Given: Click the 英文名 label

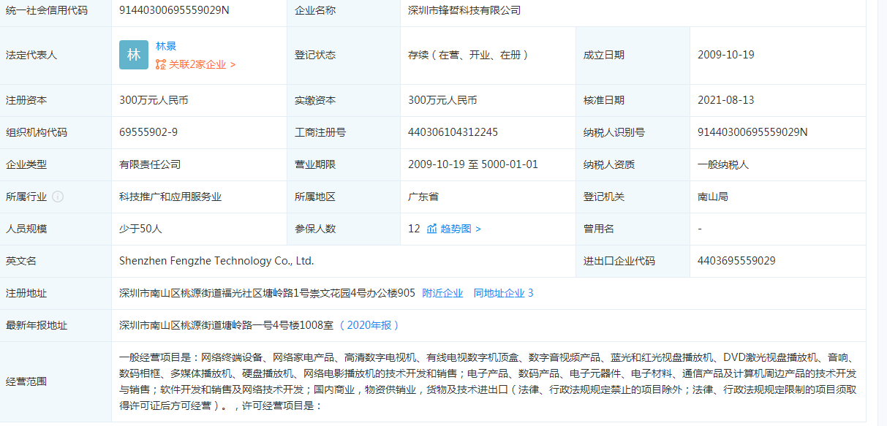Looking at the screenshot, I should [21, 261].
